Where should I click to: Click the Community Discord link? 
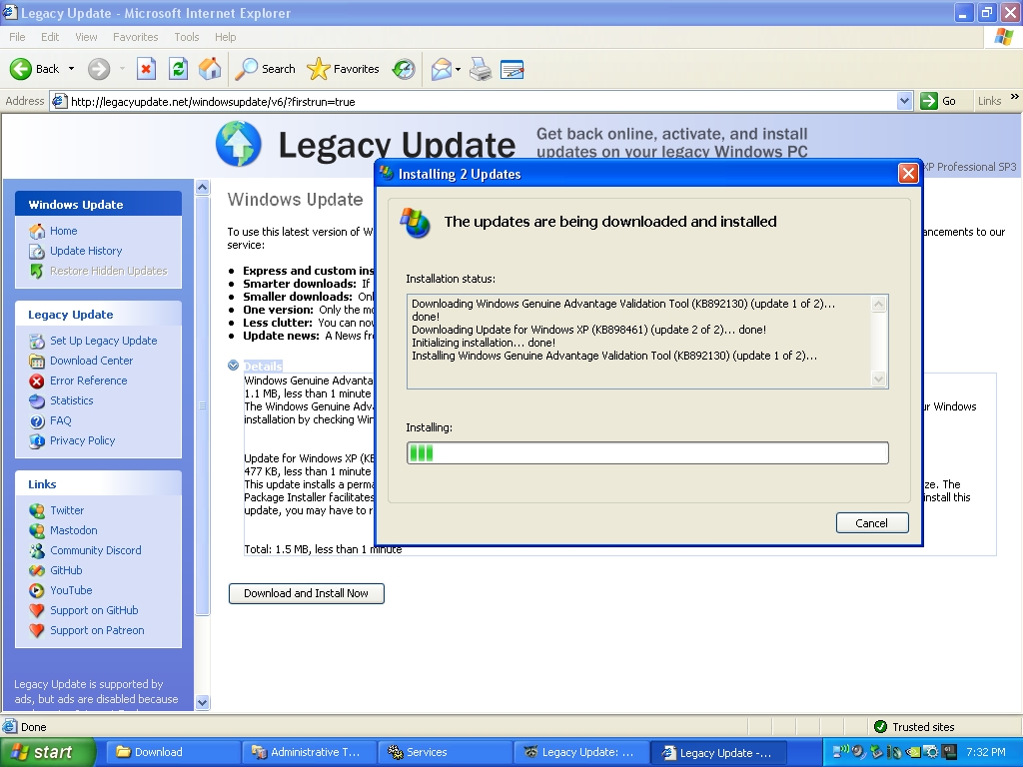(x=96, y=550)
